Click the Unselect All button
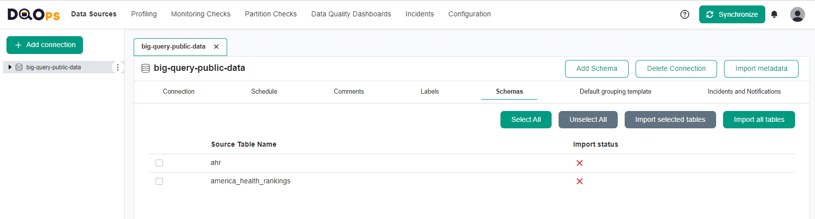The width and height of the screenshot is (815, 219). pyautogui.click(x=588, y=119)
